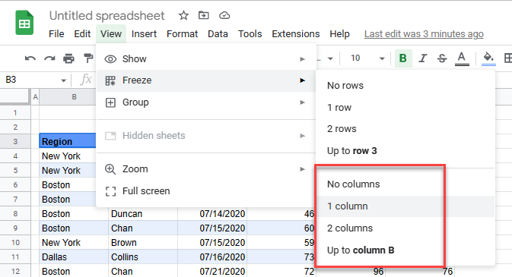Select column A header

pyautogui.click(x=35, y=97)
